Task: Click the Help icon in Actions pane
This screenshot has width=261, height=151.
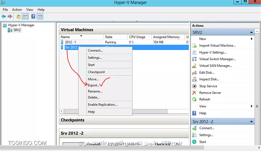Action: point(194,113)
